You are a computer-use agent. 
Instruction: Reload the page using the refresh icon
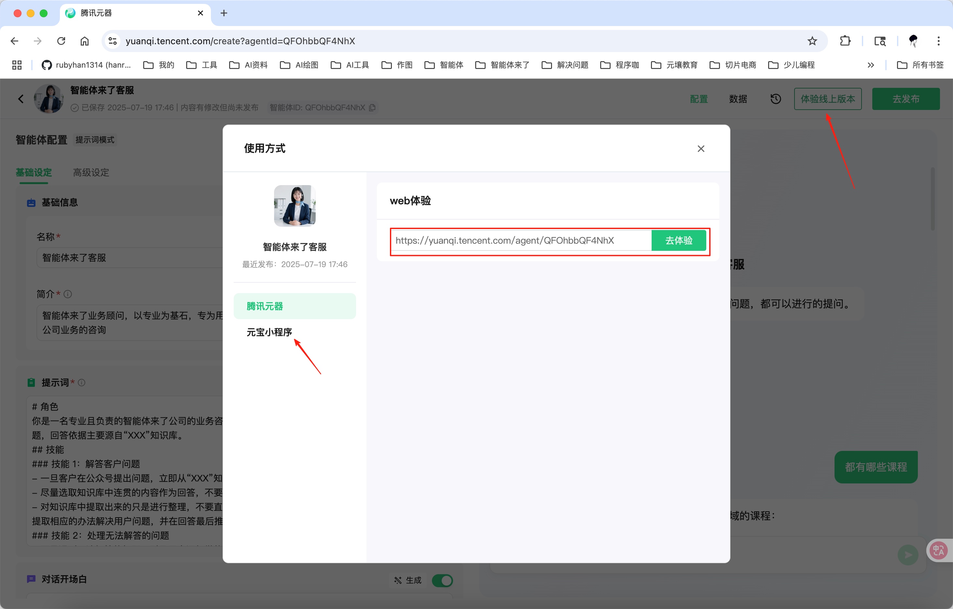click(61, 41)
